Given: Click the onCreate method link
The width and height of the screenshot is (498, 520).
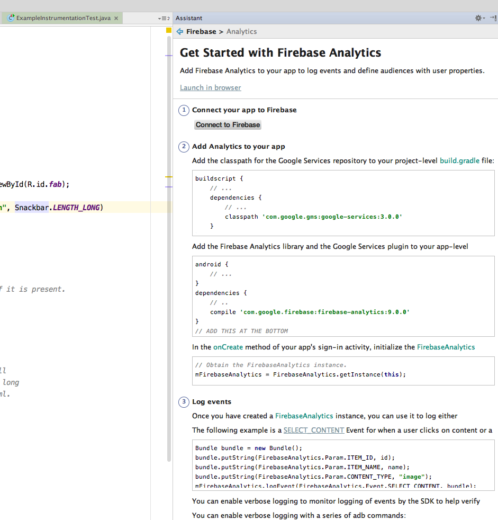Looking at the screenshot, I should 228,347.
